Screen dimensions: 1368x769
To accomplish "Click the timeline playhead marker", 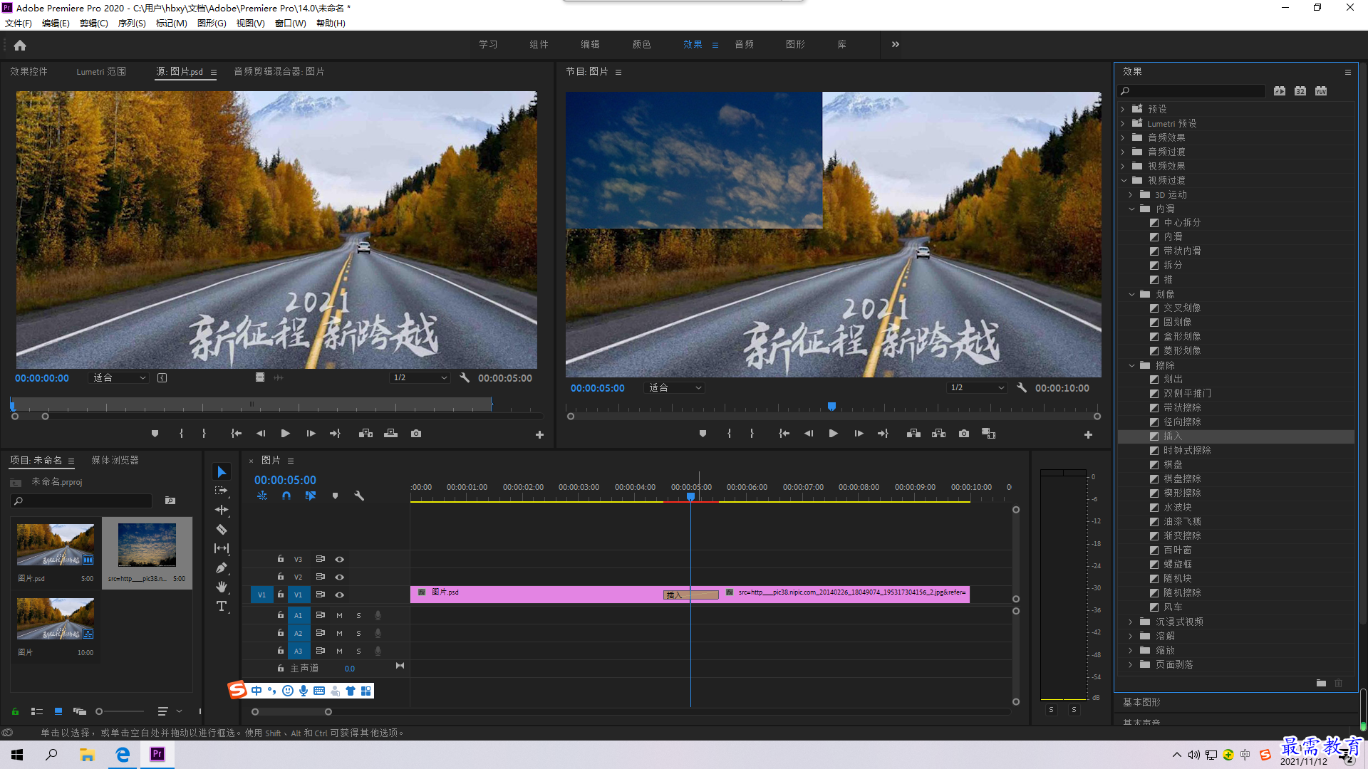I will click(x=690, y=496).
